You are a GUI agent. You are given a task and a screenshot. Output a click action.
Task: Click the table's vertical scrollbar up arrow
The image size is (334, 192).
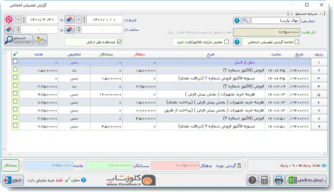pos(5,53)
